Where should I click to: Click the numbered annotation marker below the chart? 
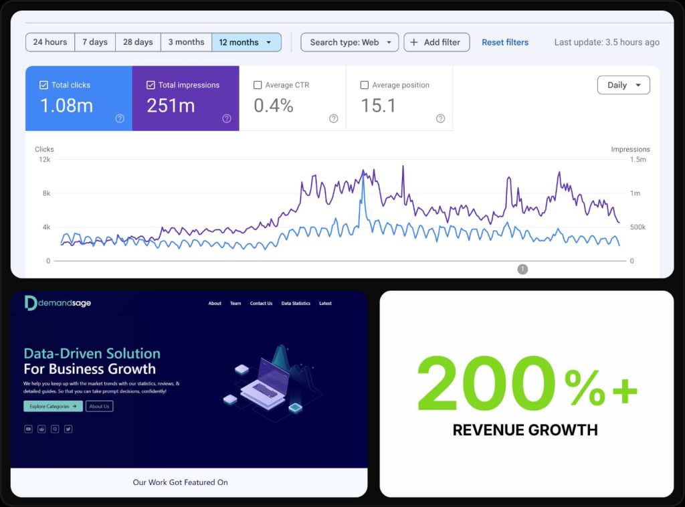[522, 269]
